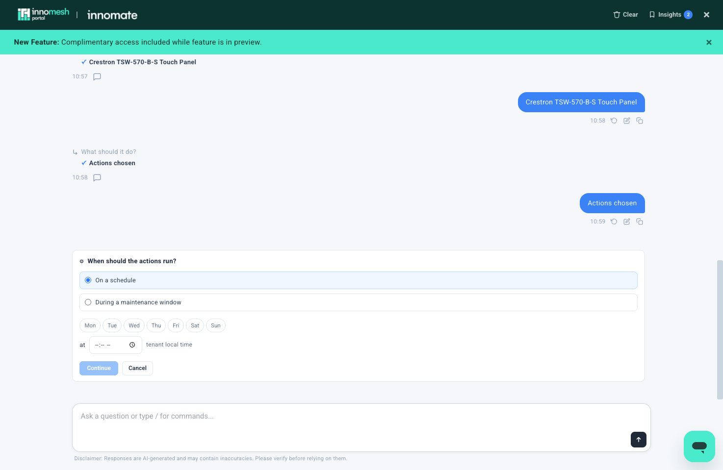723x470 pixels.
Task: Send the message with the arrow button
Action: point(639,440)
